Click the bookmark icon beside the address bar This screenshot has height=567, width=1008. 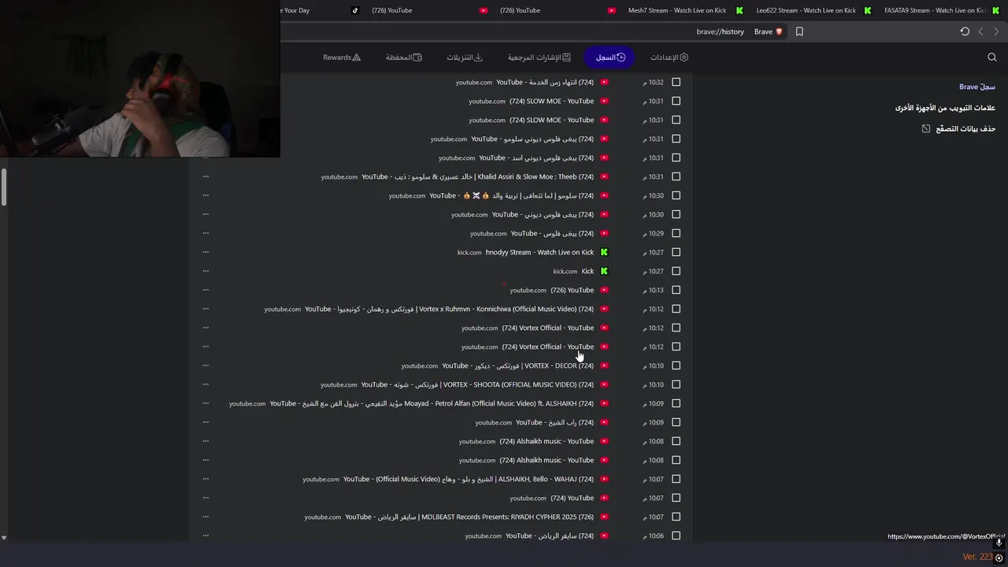(x=799, y=31)
